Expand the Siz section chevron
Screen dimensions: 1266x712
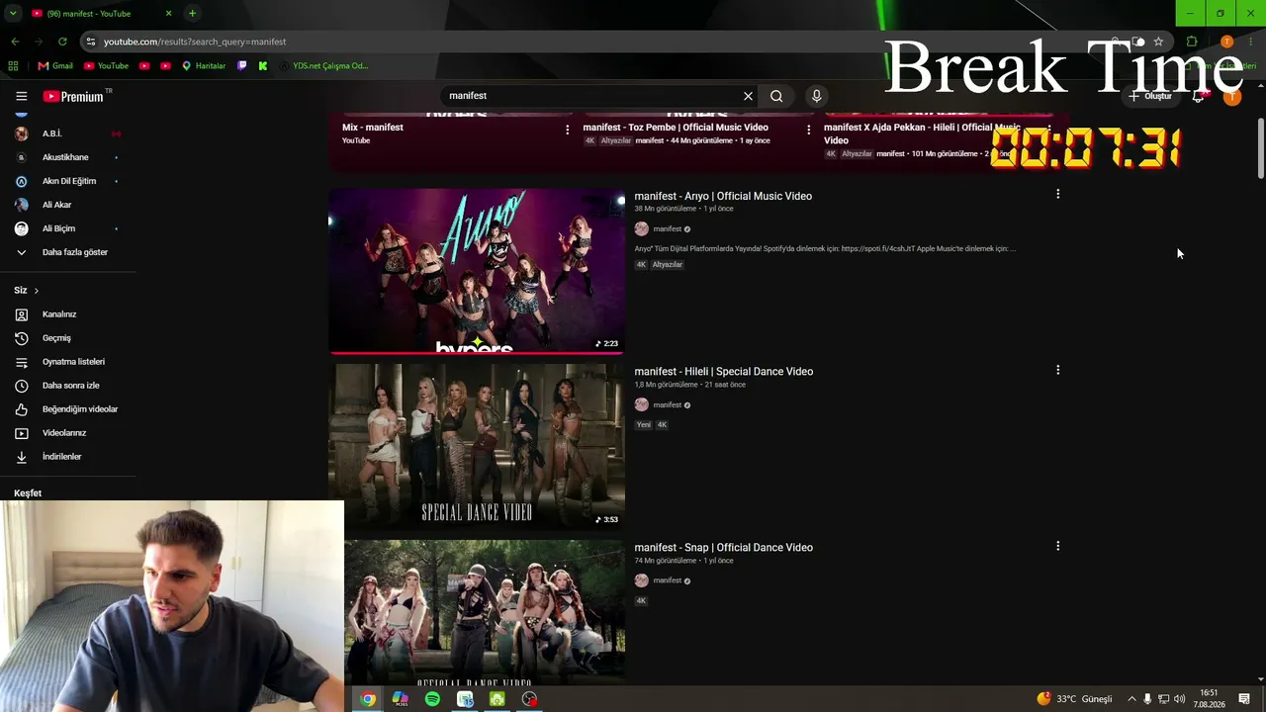coord(37,291)
